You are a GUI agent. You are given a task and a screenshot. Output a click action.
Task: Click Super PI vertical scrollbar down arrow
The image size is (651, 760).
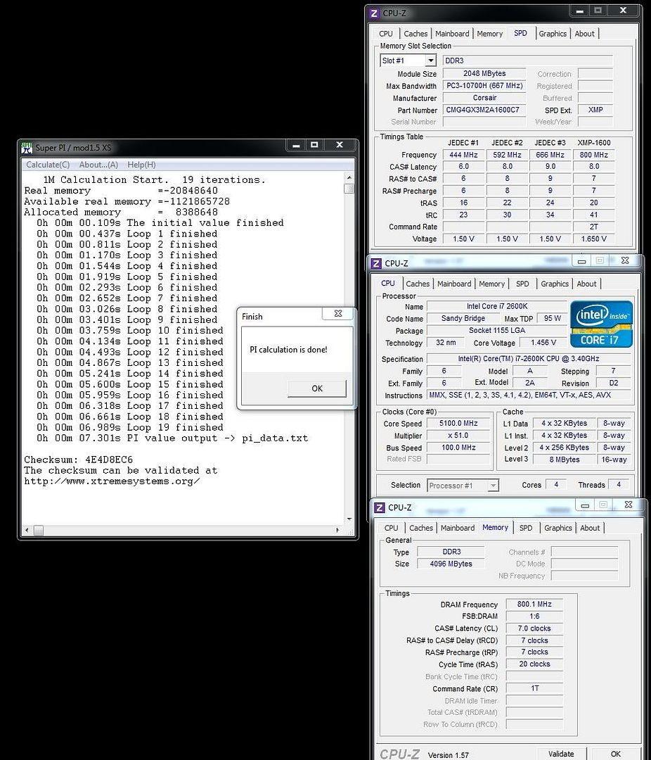point(349,519)
